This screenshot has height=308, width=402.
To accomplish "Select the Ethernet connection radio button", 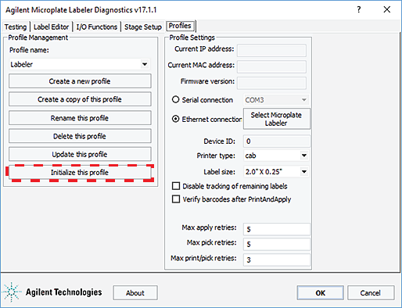I will (x=176, y=119).
